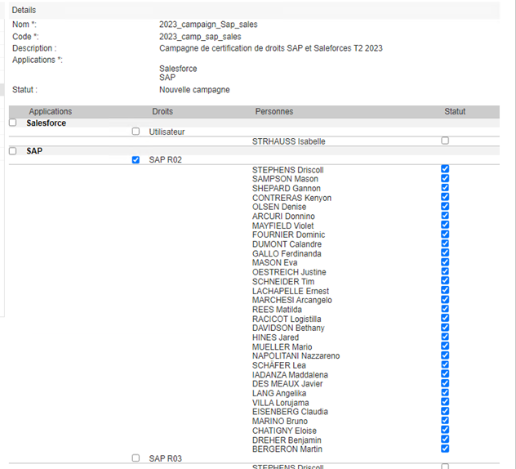Check the Salesforce application checkbox
The height and width of the screenshot is (469, 516).
12,123
